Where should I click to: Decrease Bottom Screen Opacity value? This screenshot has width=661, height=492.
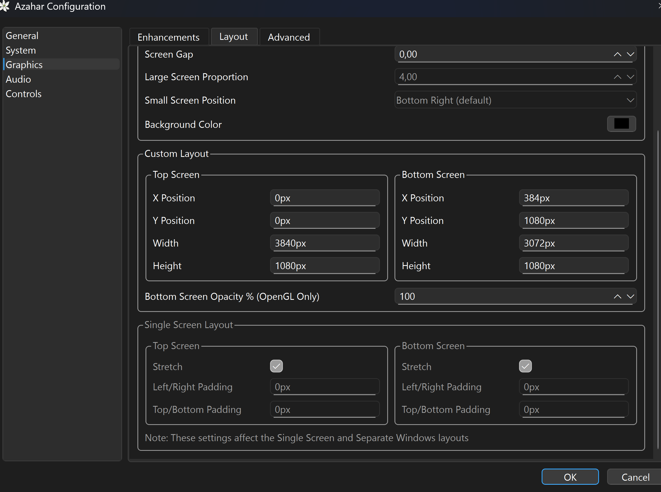click(630, 296)
